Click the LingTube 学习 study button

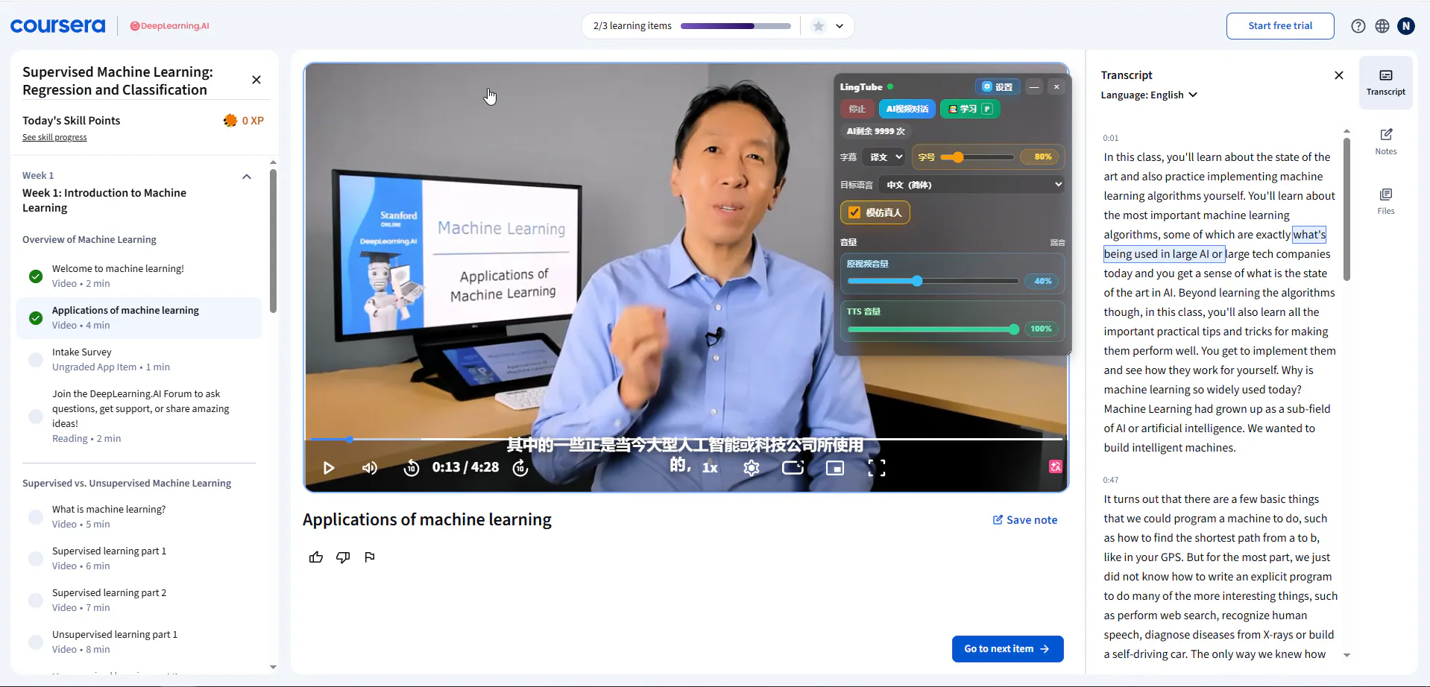click(970, 109)
